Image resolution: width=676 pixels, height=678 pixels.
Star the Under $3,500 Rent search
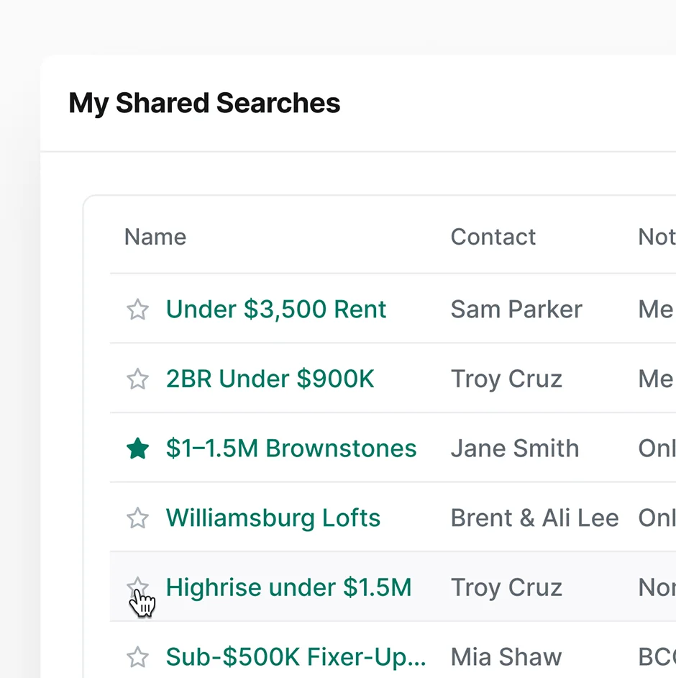pos(137,309)
